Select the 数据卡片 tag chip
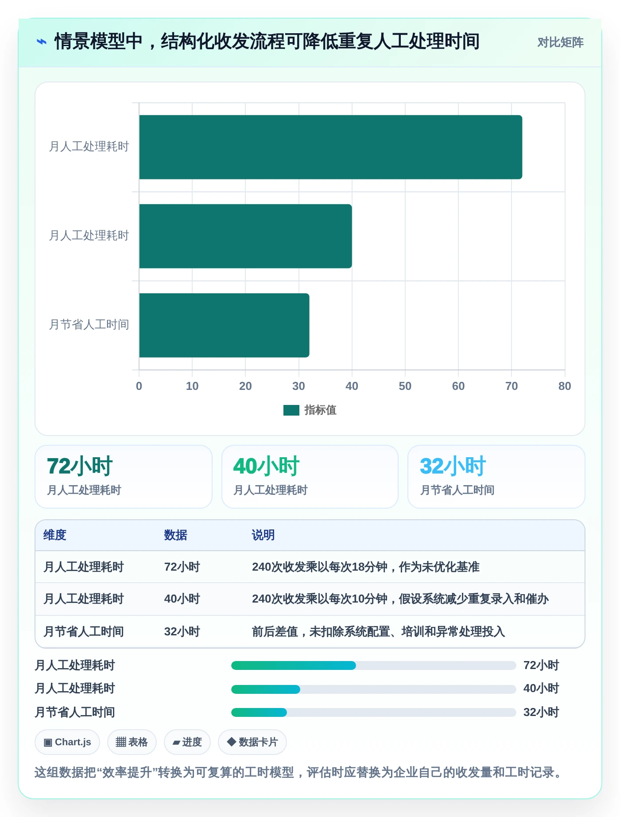Viewport: 620px width, 817px height. [x=252, y=742]
